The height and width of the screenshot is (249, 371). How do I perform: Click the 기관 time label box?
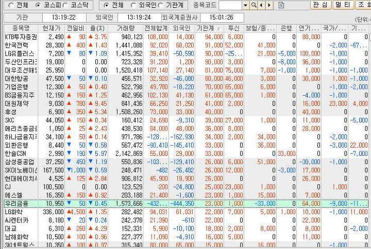[22, 17]
